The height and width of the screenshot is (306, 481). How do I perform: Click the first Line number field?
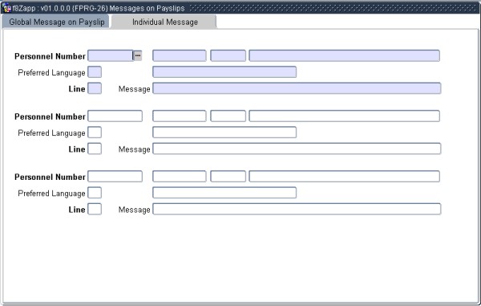[x=95, y=88]
